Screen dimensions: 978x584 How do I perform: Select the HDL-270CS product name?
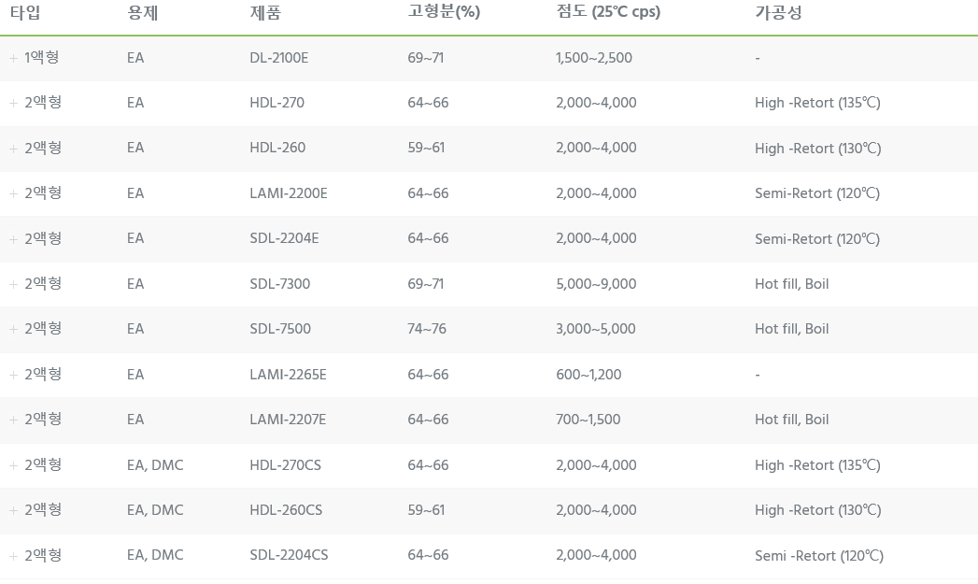click(x=285, y=464)
